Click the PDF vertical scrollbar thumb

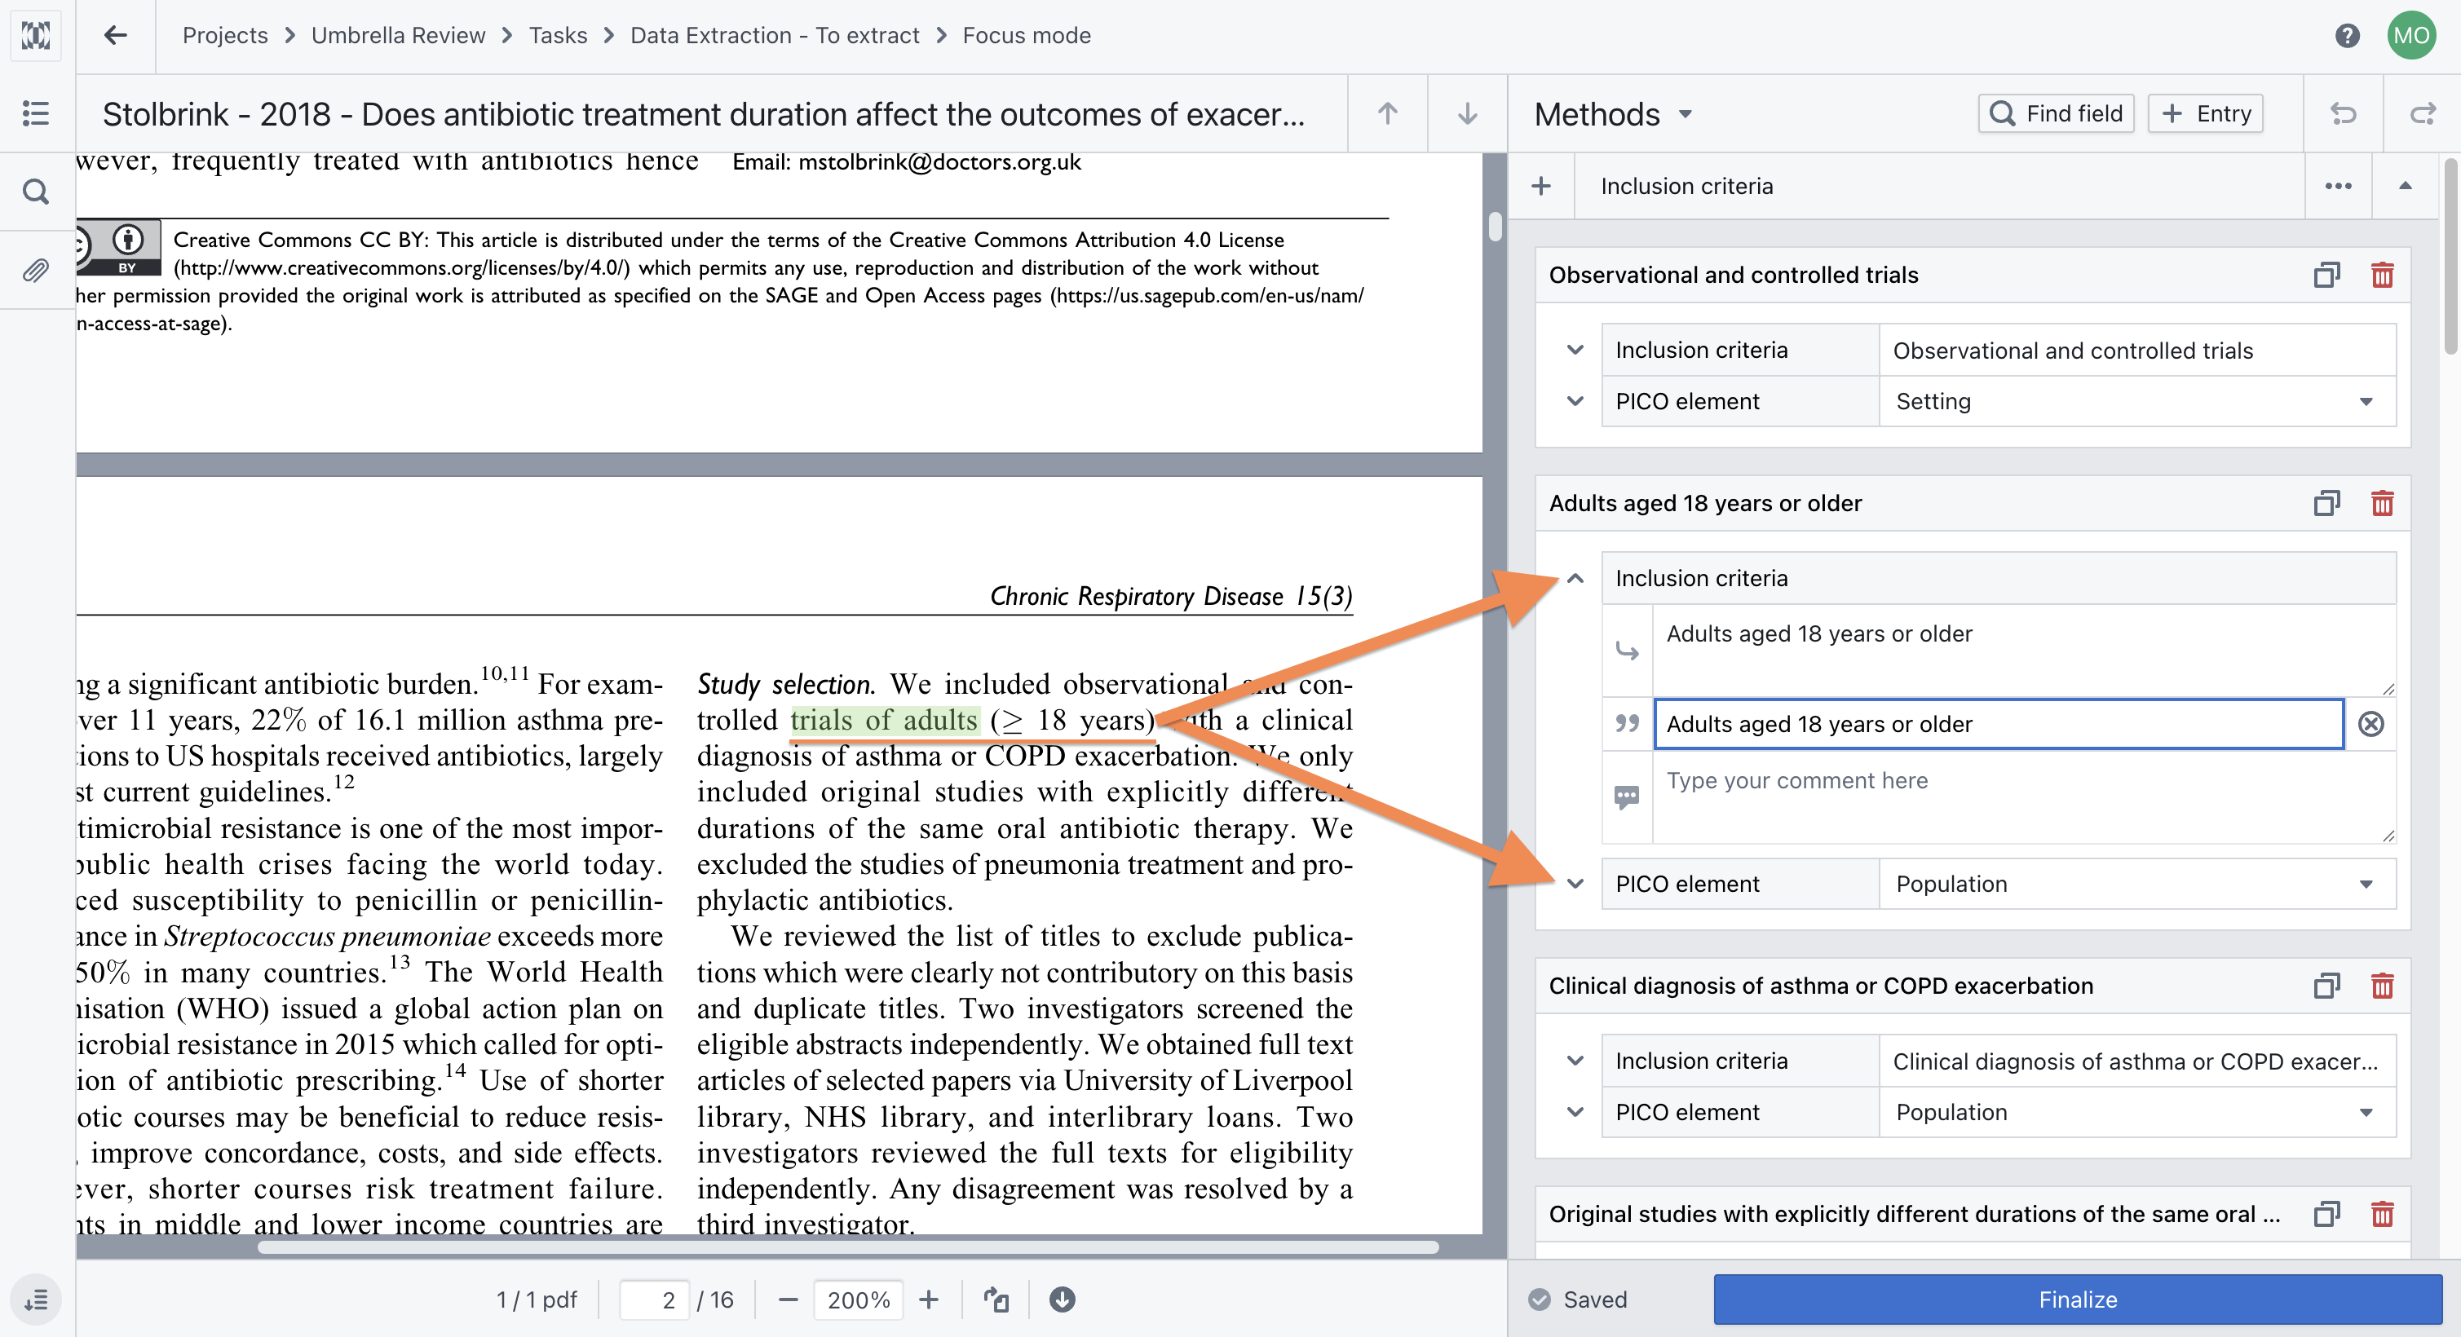pos(1496,227)
